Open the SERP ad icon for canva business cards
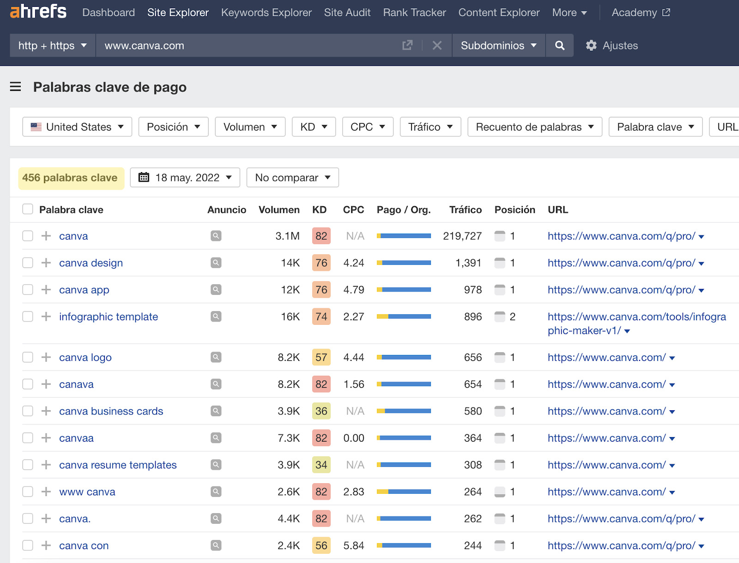The image size is (739, 563). tap(216, 411)
